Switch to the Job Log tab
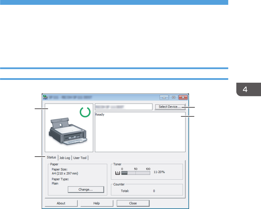The image size is (261, 209). pos(65,158)
